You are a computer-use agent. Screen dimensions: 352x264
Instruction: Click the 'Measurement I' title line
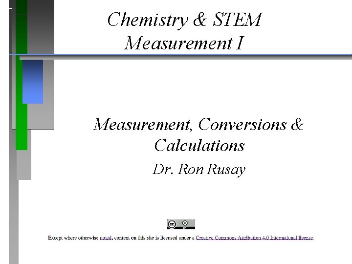click(184, 43)
